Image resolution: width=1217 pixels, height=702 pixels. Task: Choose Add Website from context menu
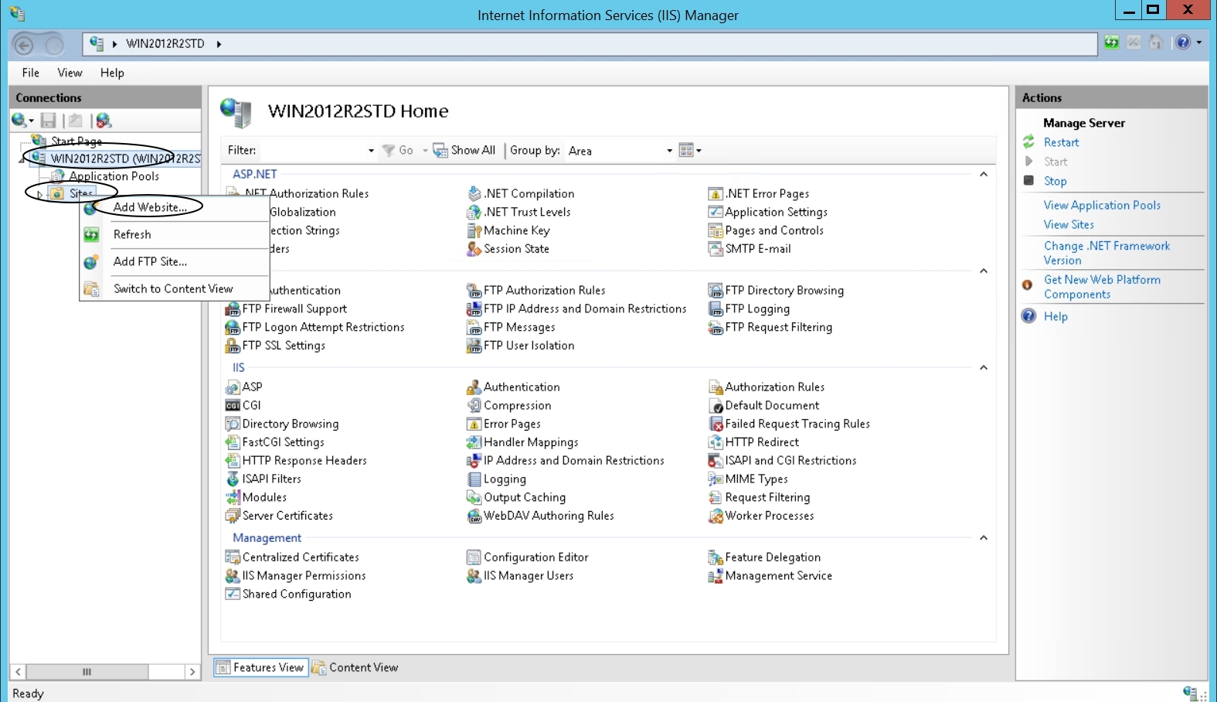(175, 207)
